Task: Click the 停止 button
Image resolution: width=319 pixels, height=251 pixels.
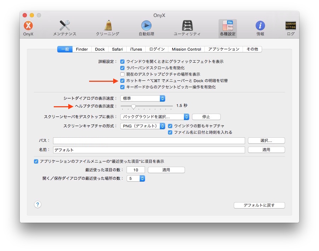Action: [206, 117]
